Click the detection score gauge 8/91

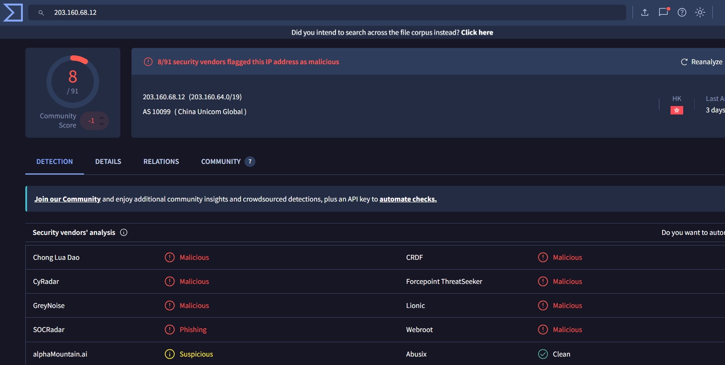click(73, 82)
